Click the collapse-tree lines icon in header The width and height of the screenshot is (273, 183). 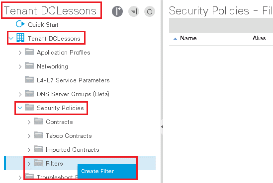point(134,11)
